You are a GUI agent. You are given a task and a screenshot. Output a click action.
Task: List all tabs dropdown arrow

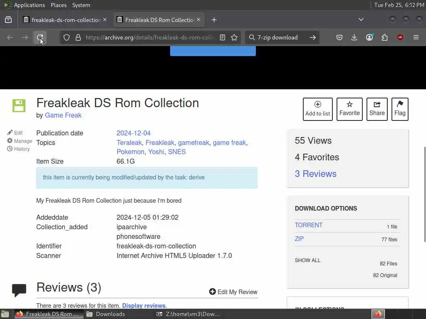coord(361,20)
